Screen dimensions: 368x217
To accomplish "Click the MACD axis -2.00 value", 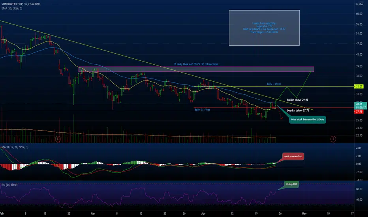I will (x=358, y=172).
